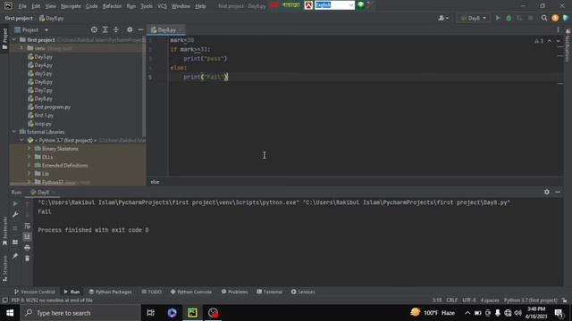The image size is (572, 321).
Task: Jump to next highlighted warning arrow
Action: tap(558, 41)
